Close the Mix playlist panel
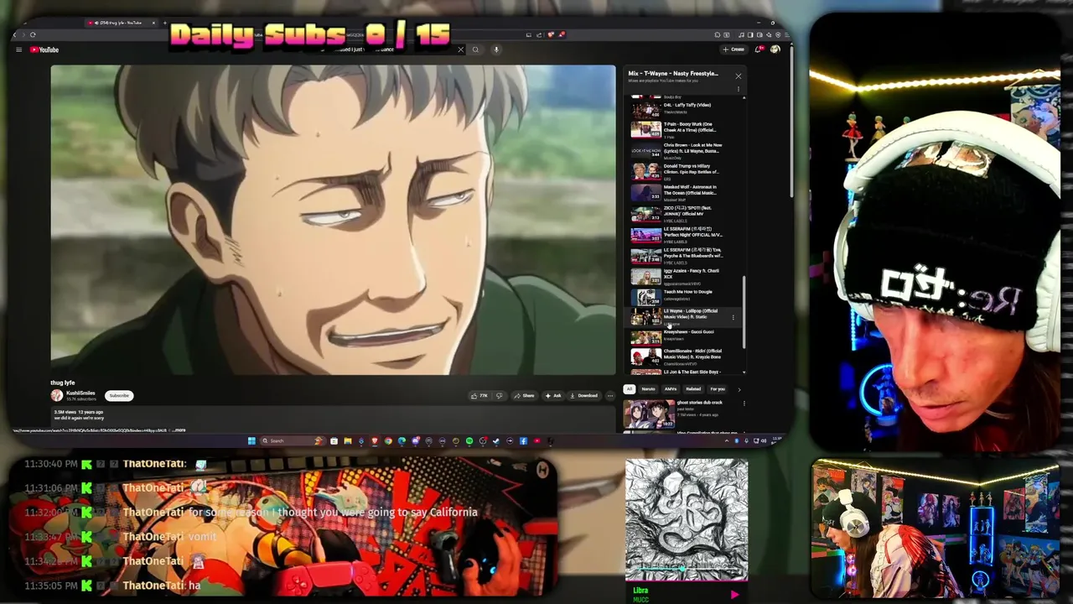1073x604 pixels. [739, 76]
